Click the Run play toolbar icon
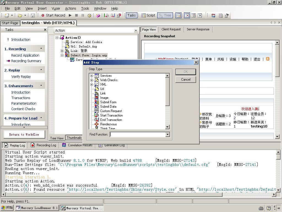Viewport: 282px width, 212px height. [x=70, y=15]
